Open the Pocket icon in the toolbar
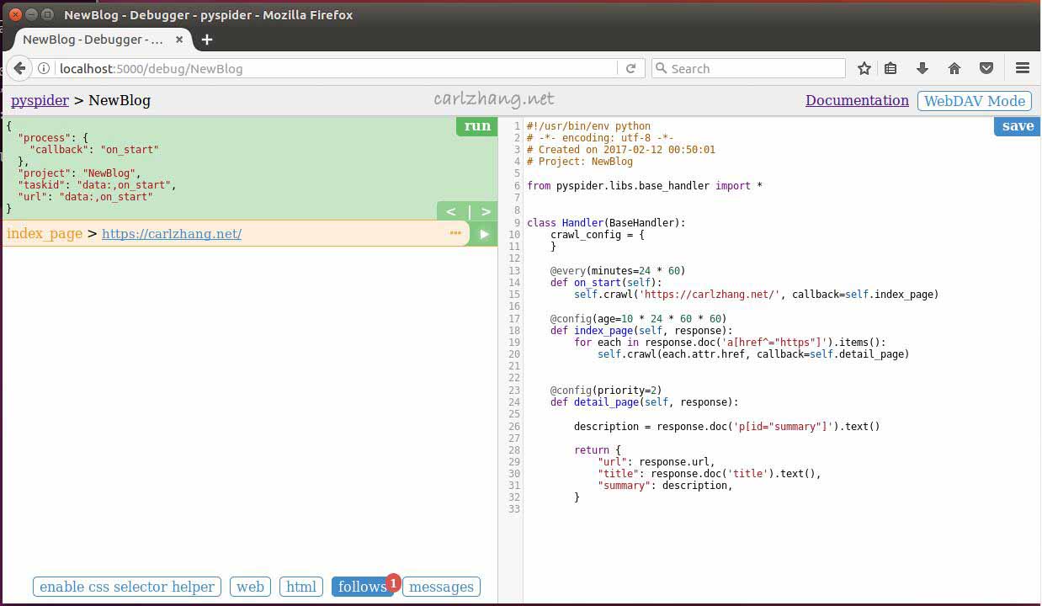The image size is (1042, 606). click(x=986, y=68)
